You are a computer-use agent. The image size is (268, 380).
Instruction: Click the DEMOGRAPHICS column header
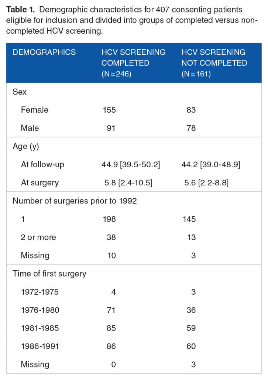point(44,52)
